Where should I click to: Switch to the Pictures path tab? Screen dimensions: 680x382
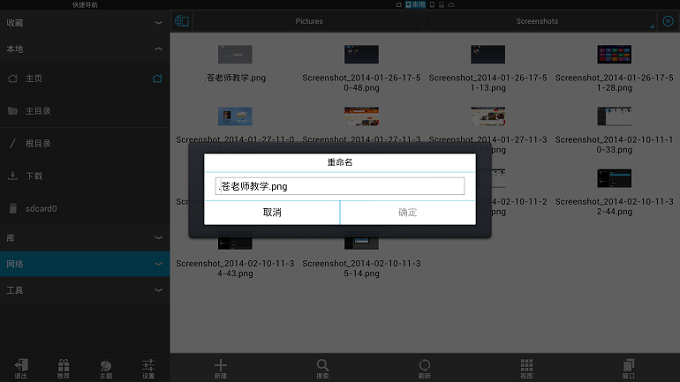coord(309,21)
